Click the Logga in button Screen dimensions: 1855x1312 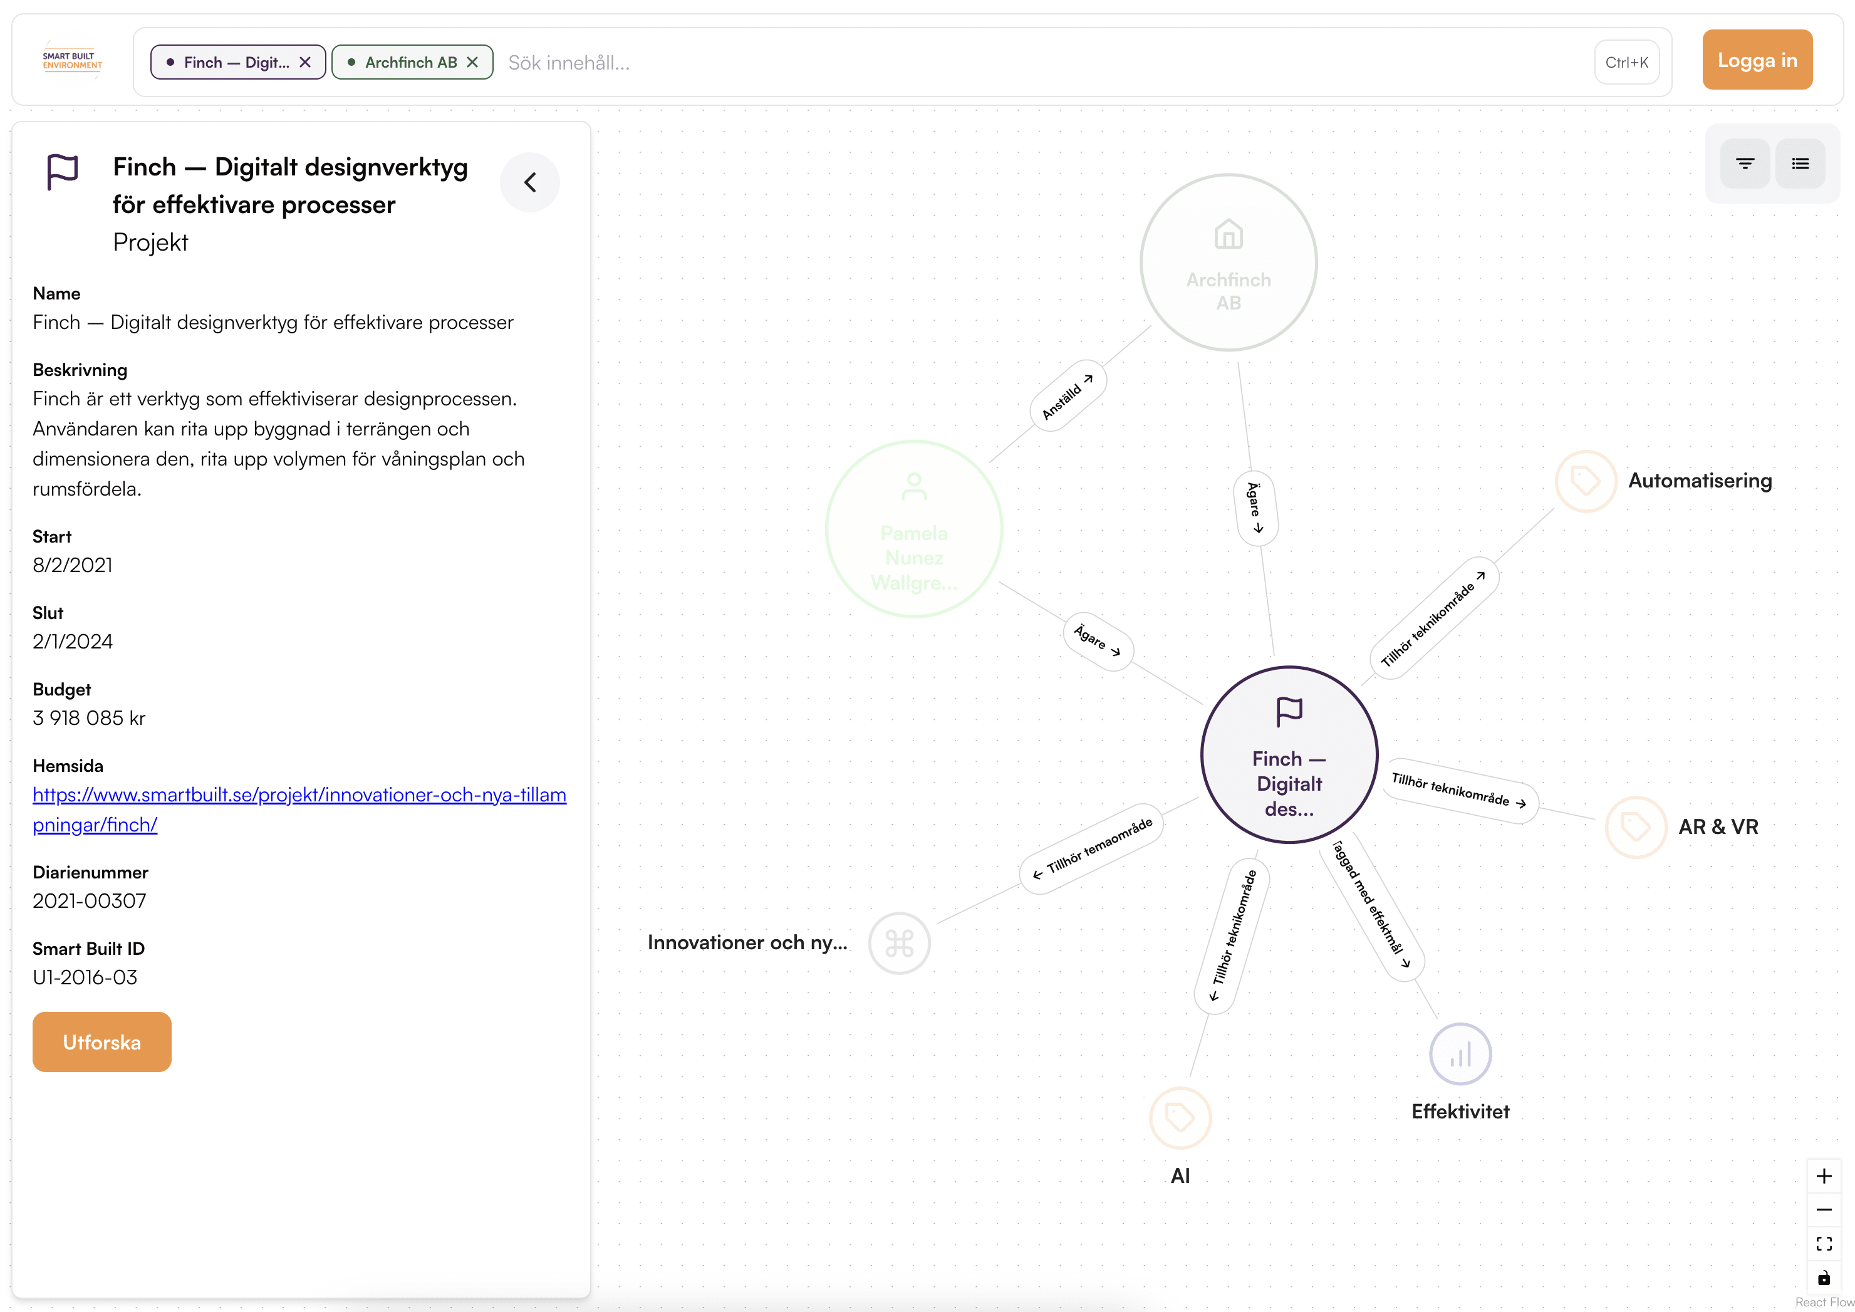coord(1757,60)
